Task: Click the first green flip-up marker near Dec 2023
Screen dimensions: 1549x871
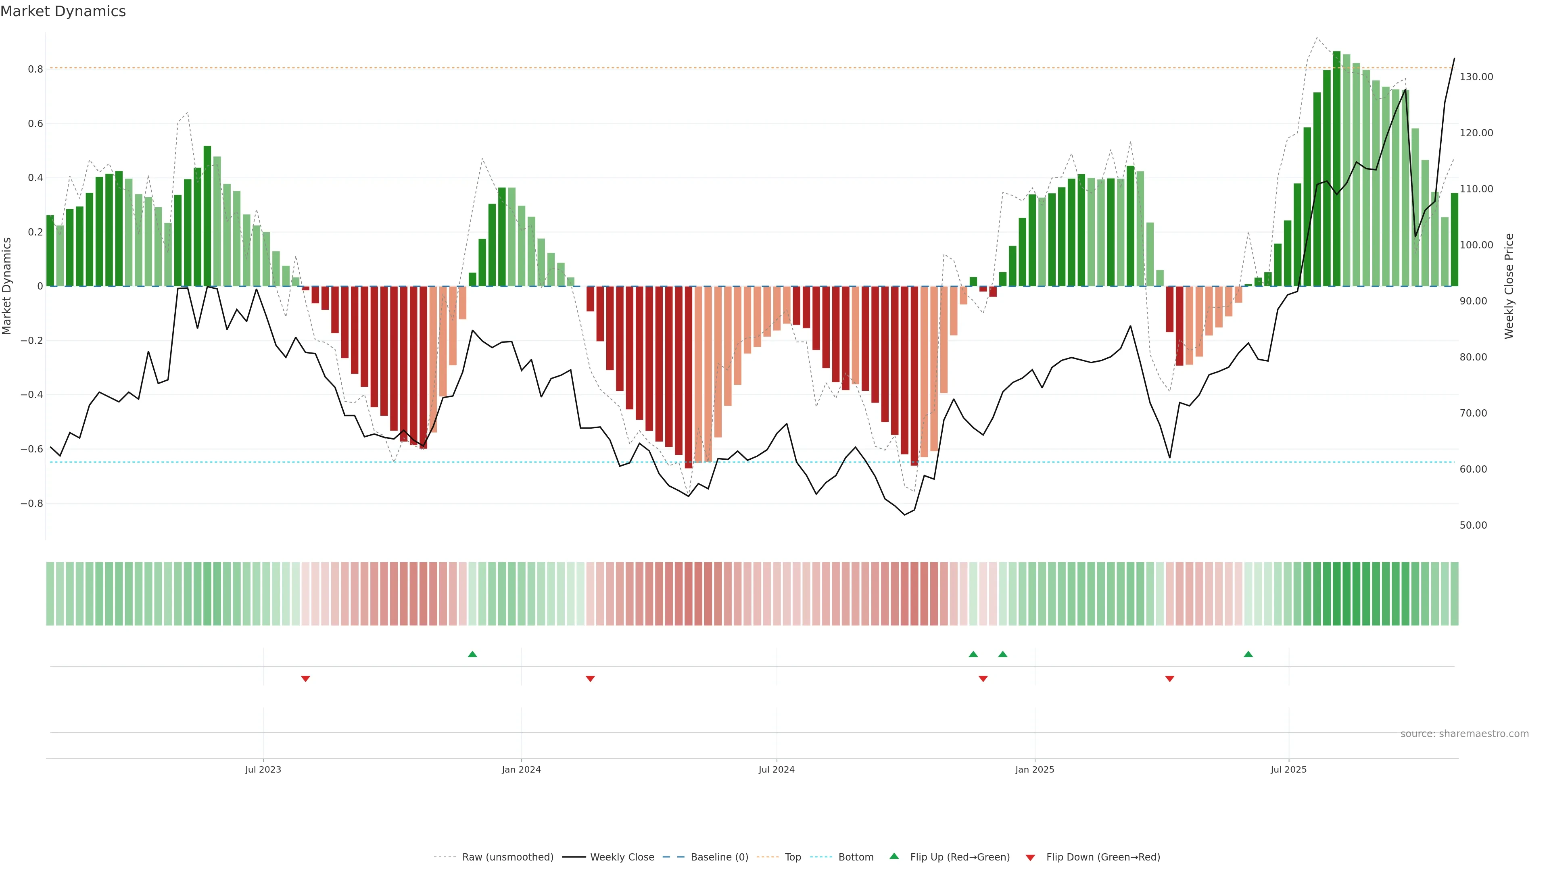Action: click(x=472, y=654)
